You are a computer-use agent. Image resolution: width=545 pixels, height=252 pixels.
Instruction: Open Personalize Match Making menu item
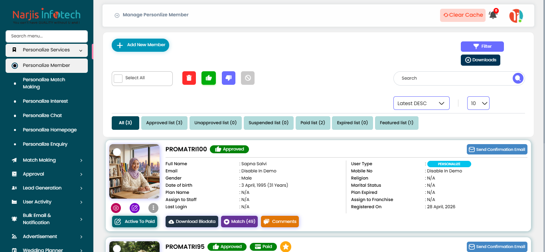click(x=47, y=83)
